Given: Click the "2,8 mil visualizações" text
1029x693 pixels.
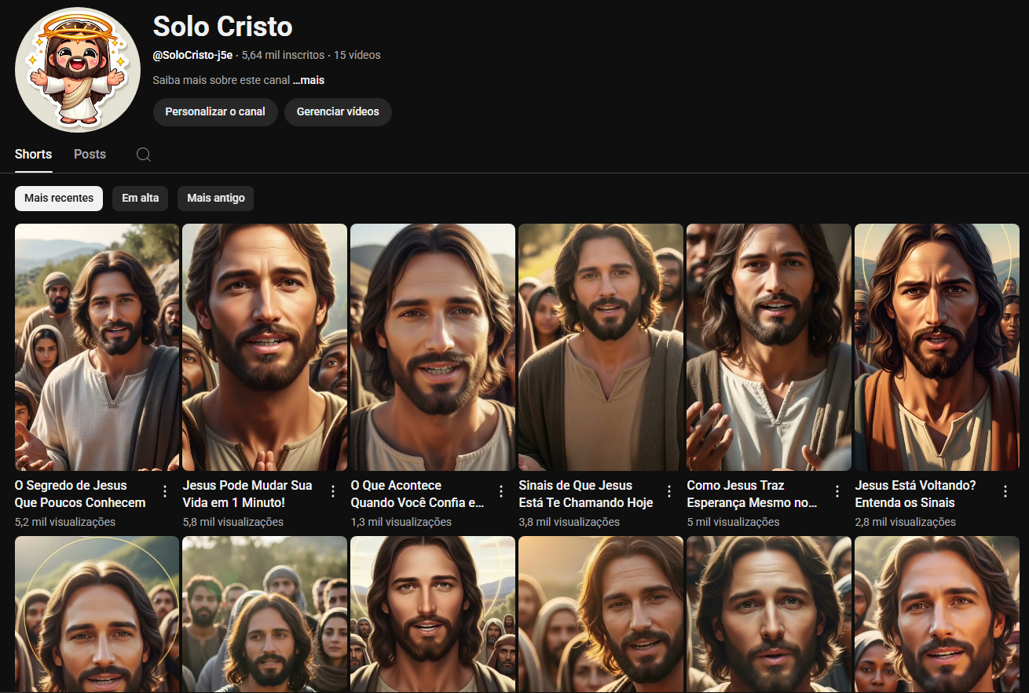Looking at the screenshot, I should point(906,522).
